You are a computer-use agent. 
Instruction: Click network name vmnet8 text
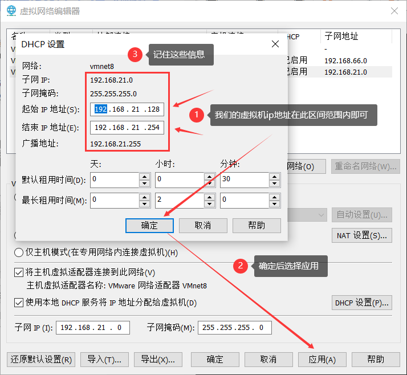click(102, 67)
